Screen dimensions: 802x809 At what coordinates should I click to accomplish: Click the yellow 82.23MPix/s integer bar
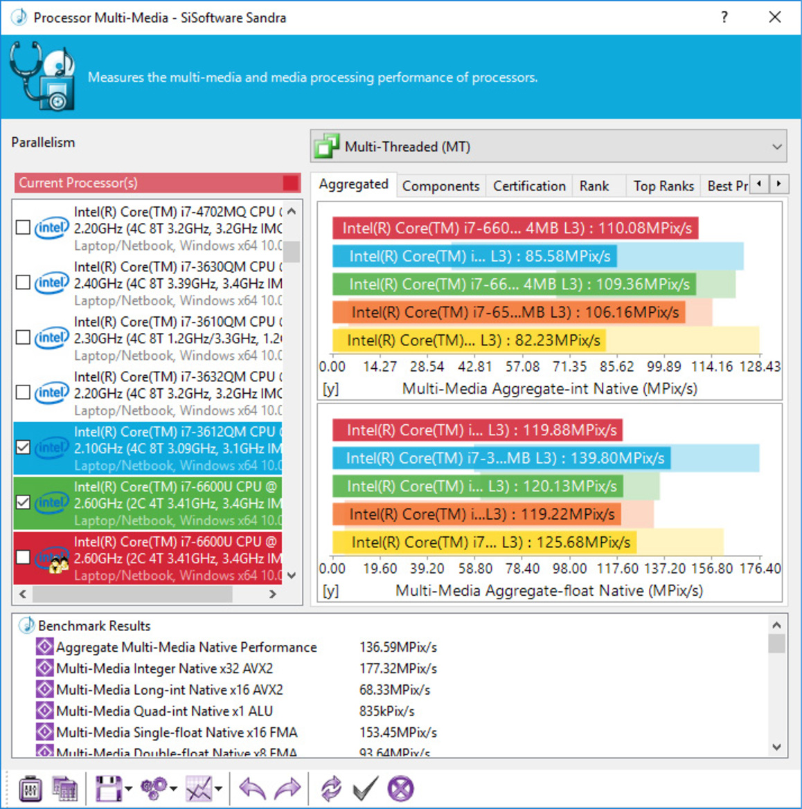point(469,340)
